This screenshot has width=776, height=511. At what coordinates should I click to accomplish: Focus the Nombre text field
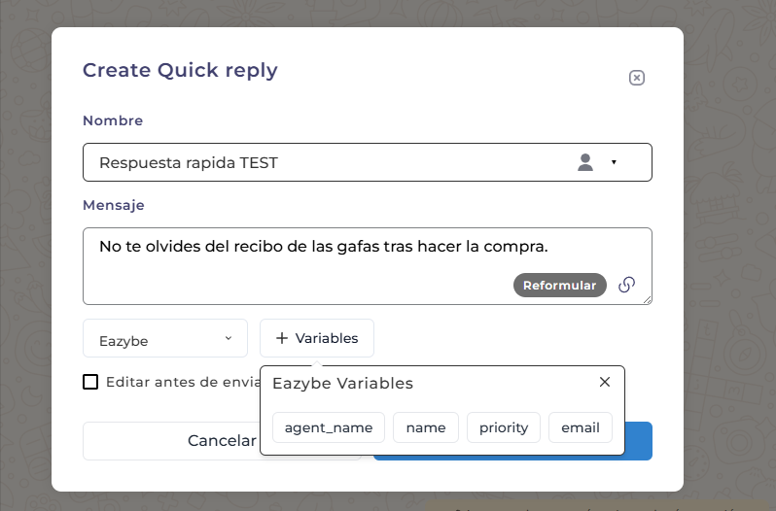[321, 162]
